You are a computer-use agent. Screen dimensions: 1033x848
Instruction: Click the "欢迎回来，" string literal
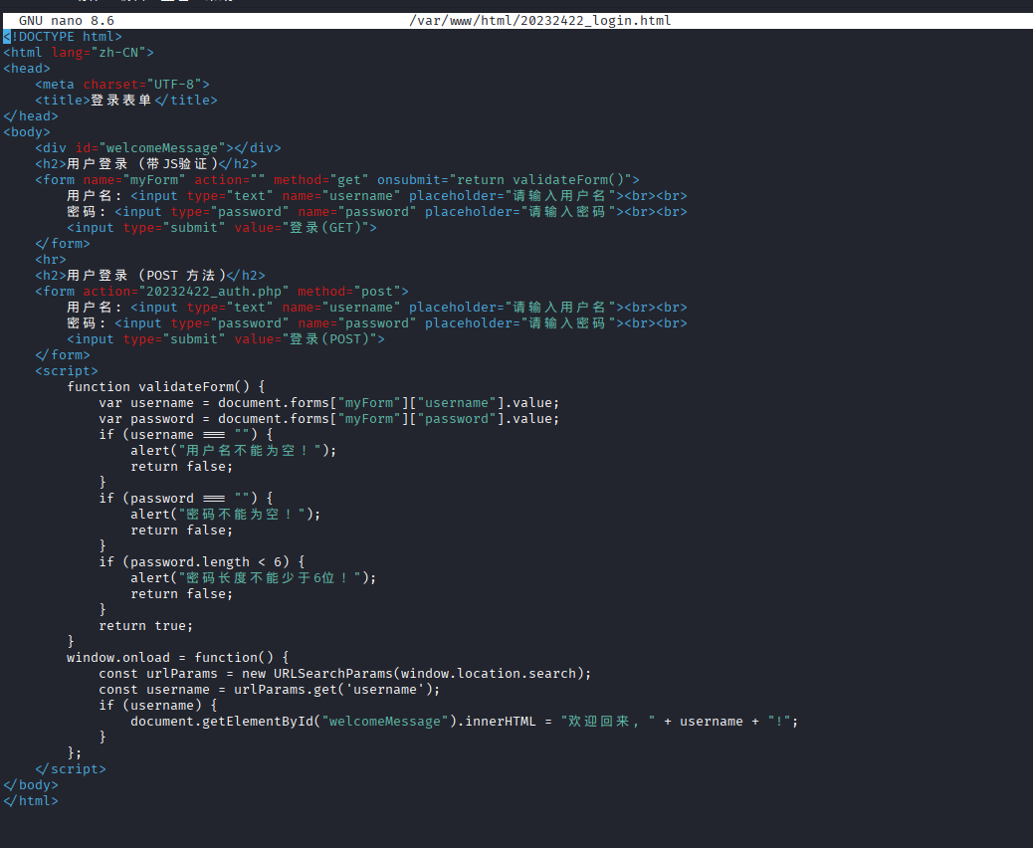tap(607, 721)
